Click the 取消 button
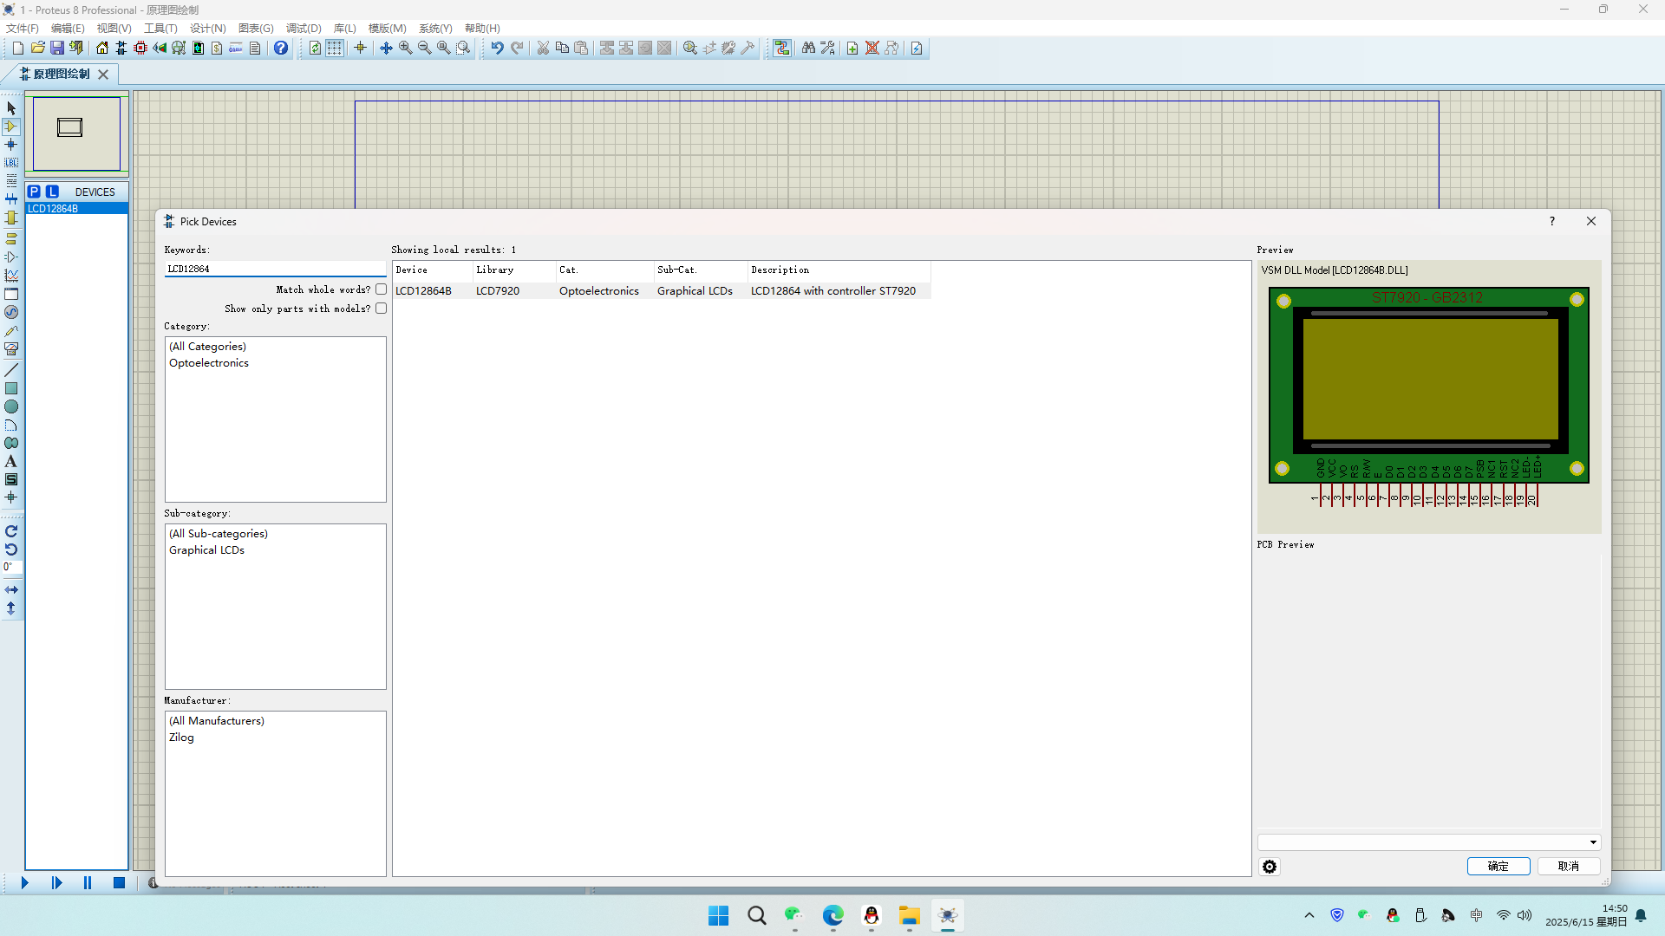The image size is (1665, 936). pos(1568,867)
